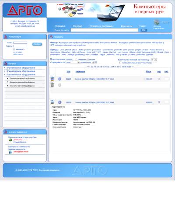Open the sort order dropdown
The image size is (175, 219).
pyautogui.click(x=87, y=62)
